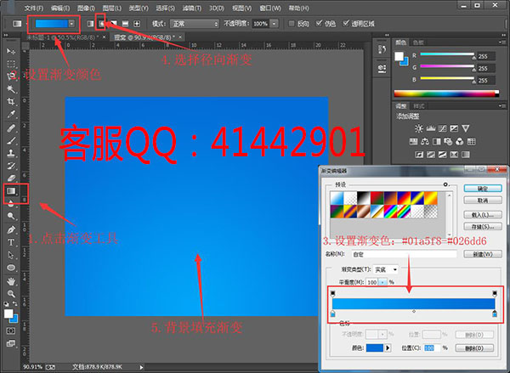This screenshot has height=373, width=510.
Task: Add a Levels adjustment
Action: [x=431, y=128]
